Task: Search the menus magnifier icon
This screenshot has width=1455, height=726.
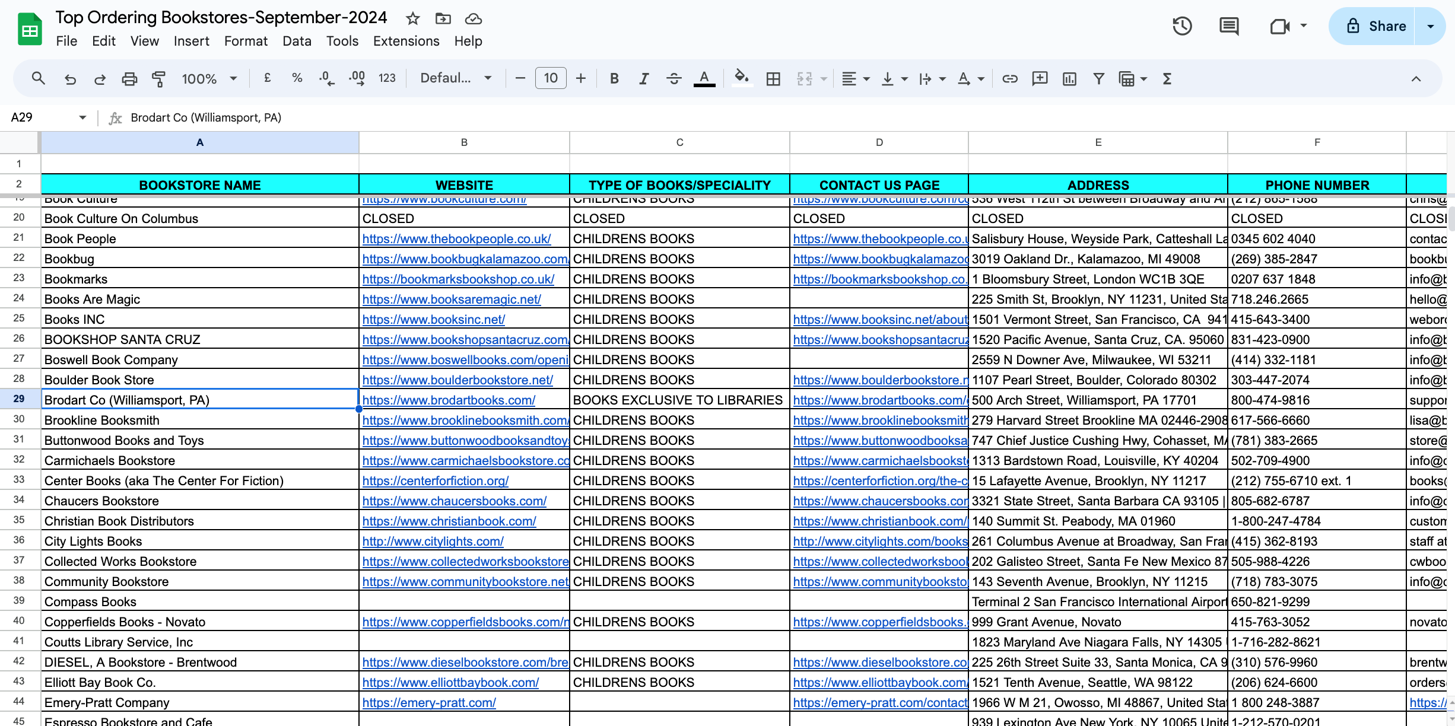Action: click(x=39, y=78)
